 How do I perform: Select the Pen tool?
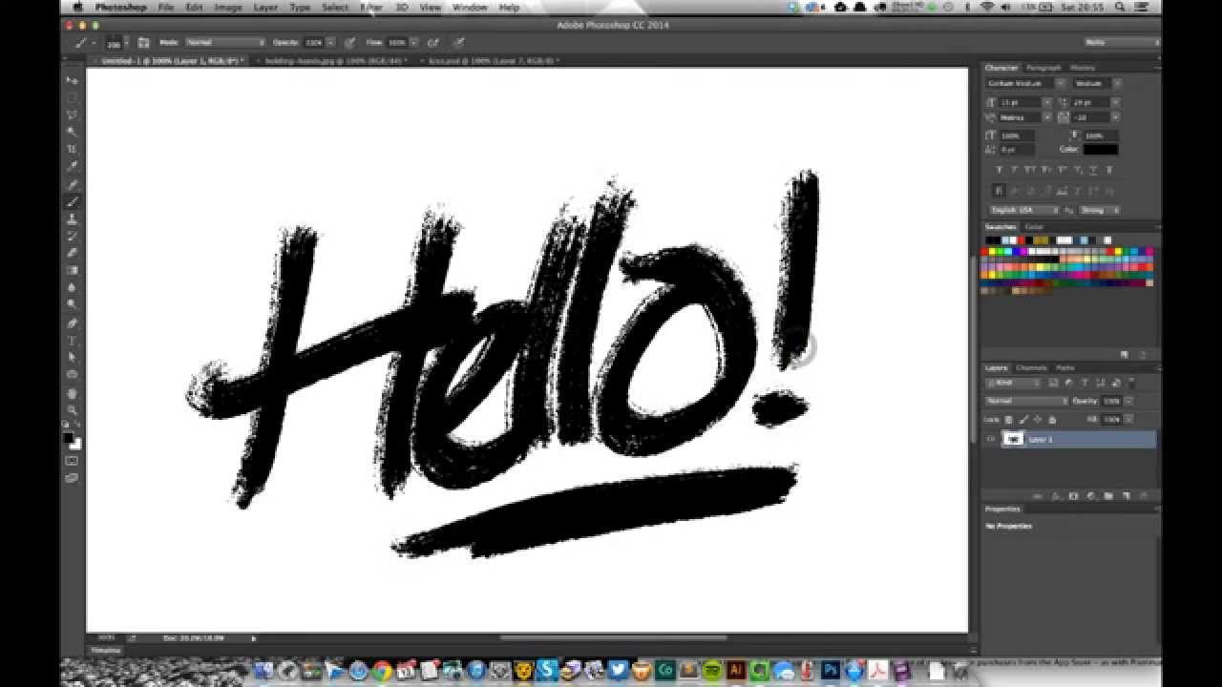pos(72,323)
